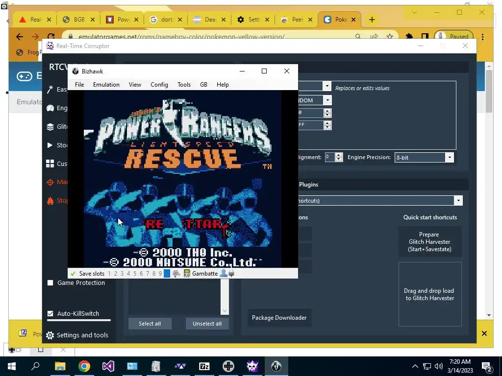
Task: Click Drag and drop load to Glitch Harvester box
Action: [x=429, y=294]
